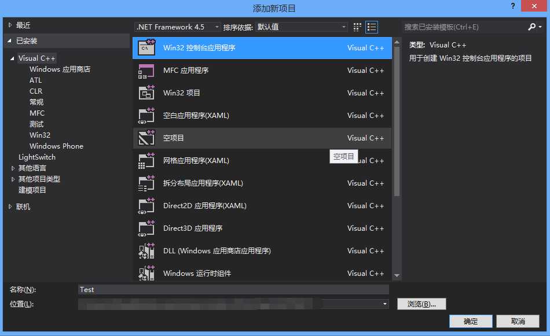Select ATL in the tree
Image resolution: width=550 pixels, height=336 pixels.
click(35, 80)
